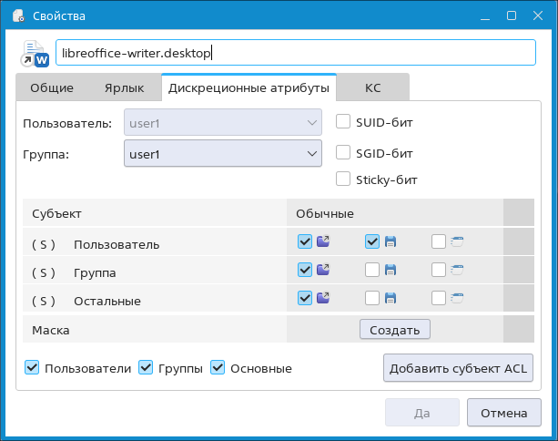The width and height of the screenshot is (558, 441).
Task: Click the execute window icon in the Остальные row
Action: (x=457, y=298)
